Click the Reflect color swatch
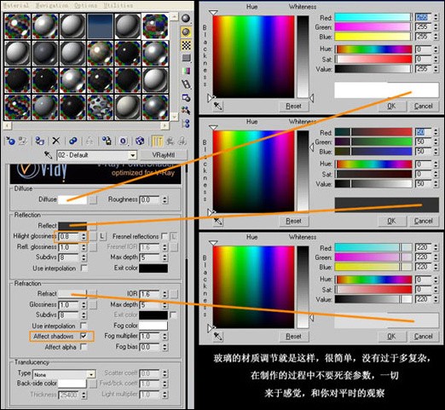The width and height of the screenshot is (445, 410). (x=72, y=226)
